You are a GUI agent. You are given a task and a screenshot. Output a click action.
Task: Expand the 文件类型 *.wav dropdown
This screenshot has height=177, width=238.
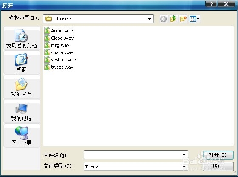(x=184, y=166)
